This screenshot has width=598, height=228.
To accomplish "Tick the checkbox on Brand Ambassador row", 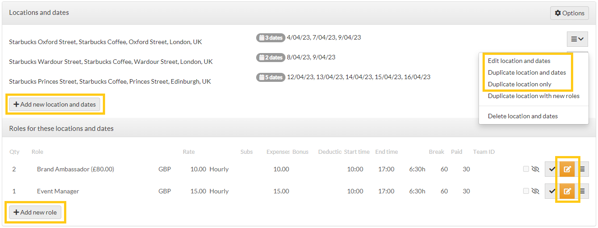I will tap(526, 169).
